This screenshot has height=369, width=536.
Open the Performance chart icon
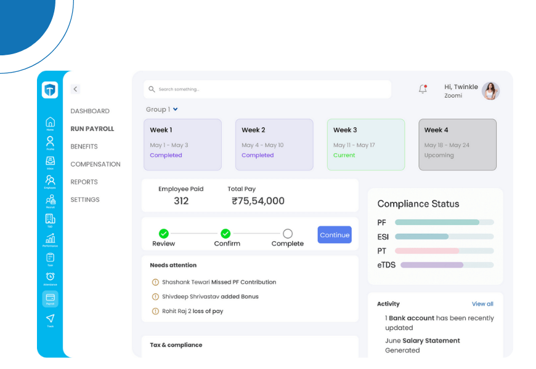coord(50,239)
